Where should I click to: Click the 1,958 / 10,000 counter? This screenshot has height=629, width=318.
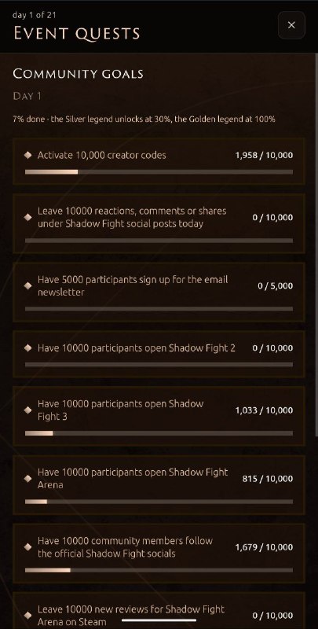(x=264, y=155)
